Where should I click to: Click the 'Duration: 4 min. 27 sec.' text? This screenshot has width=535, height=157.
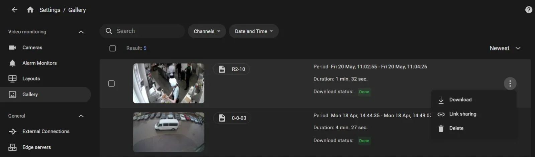(x=340, y=128)
